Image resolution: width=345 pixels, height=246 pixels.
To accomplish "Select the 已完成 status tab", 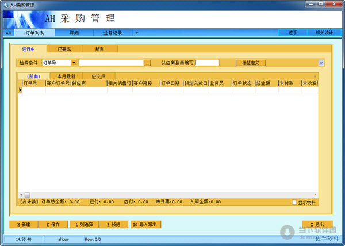I will coord(64,49).
